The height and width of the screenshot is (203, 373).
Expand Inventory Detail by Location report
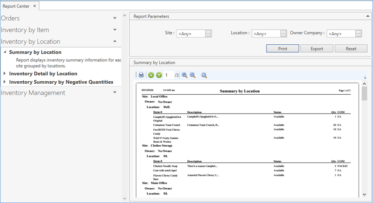5,74
